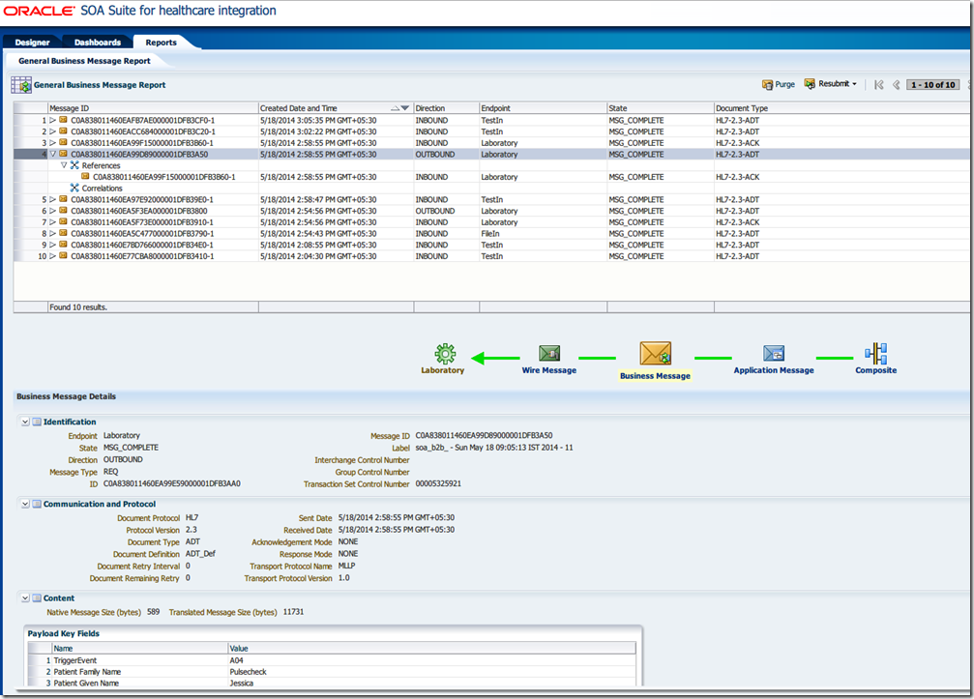The width and height of the screenshot is (974, 699).
Task: Expand row 10 message ending DFB3410-1
Action: point(53,256)
